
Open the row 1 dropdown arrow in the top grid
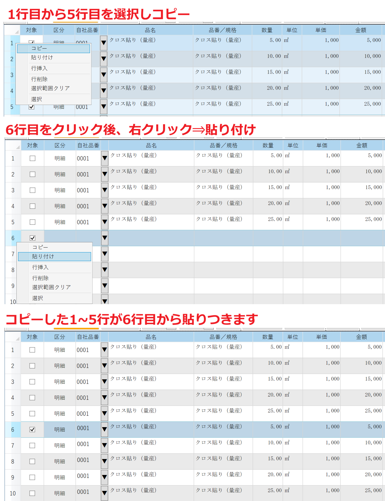point(104,43)
